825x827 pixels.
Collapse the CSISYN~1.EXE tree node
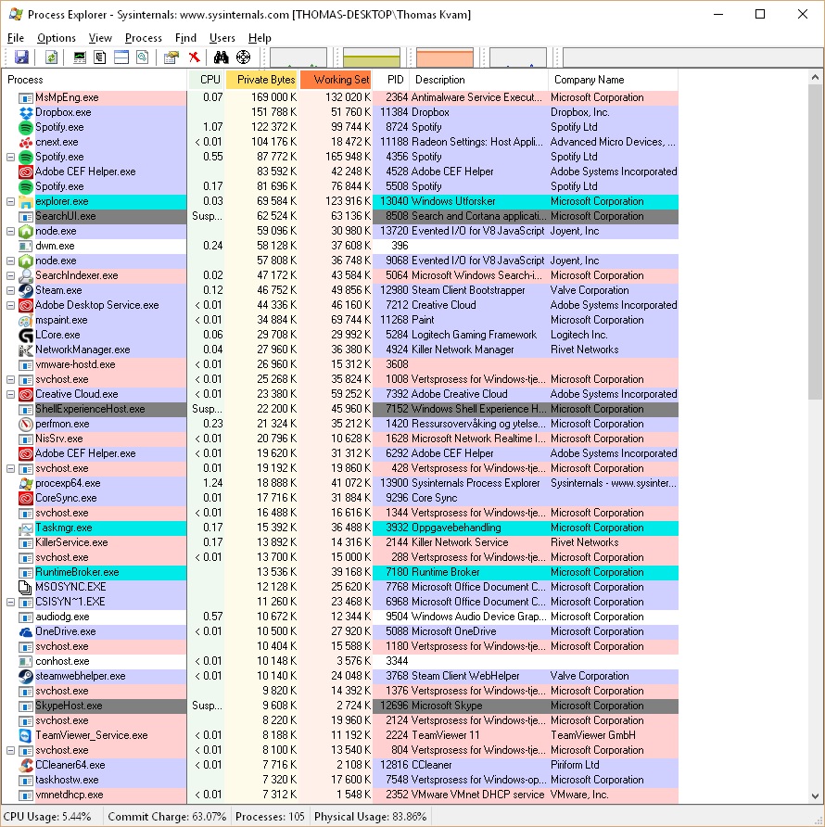[10, 602]
